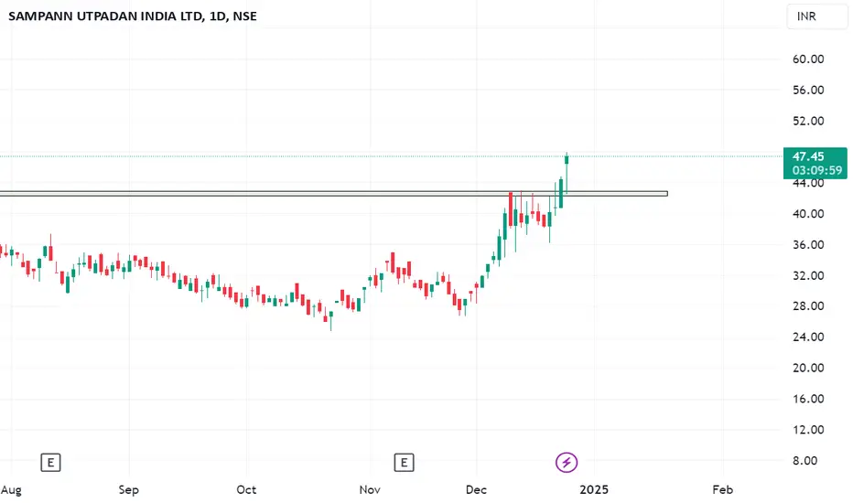
Task: Click the 28.00 price axis label
Action: (x=808, y=306)
